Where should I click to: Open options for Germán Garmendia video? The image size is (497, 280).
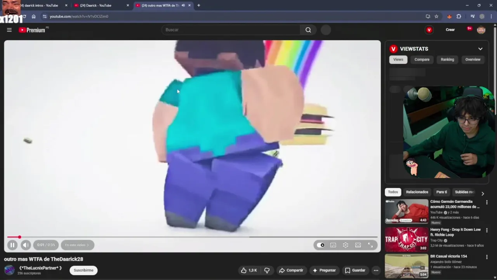coord(487,203)
